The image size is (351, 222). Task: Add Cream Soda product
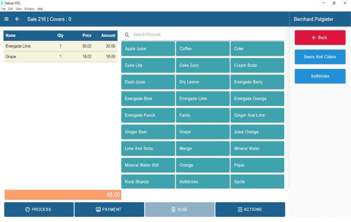tap(257, 65)
